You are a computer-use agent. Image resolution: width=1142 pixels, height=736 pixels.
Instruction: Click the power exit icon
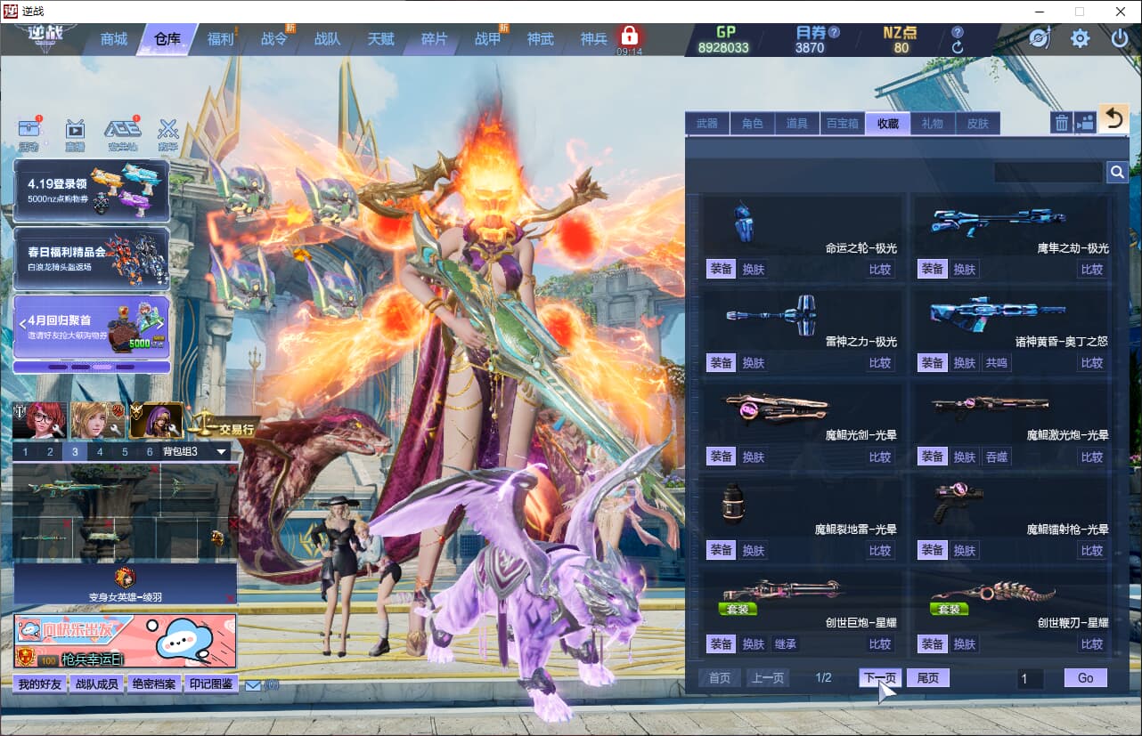click(x=1120, y=38)
